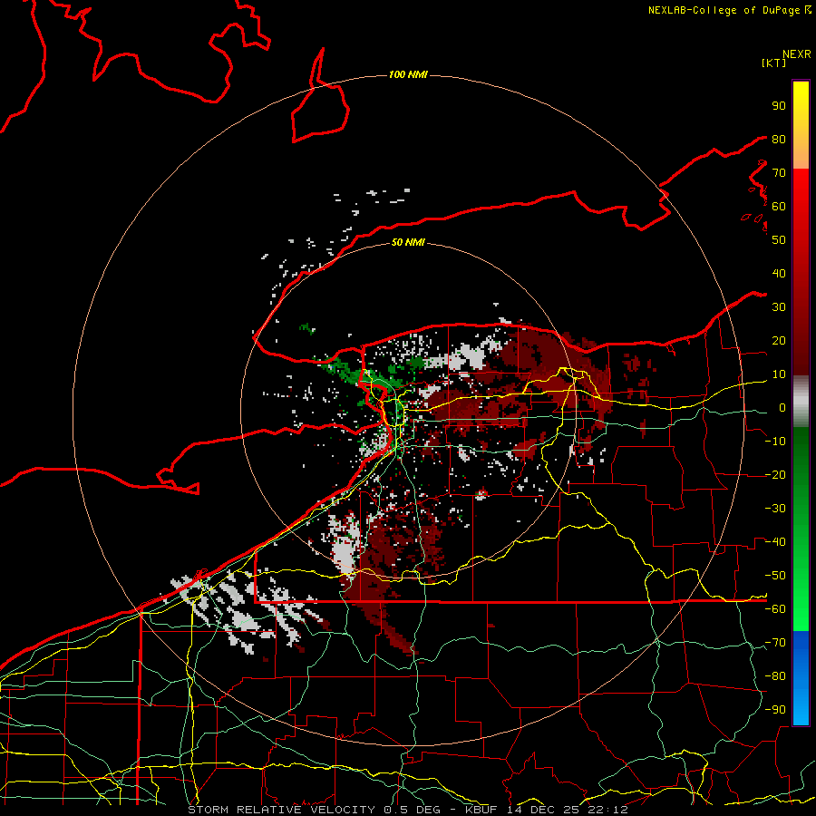Click the blue bottom segment of color bar
This screenshot has width=816, height=816.
click(x=801, y=678)
